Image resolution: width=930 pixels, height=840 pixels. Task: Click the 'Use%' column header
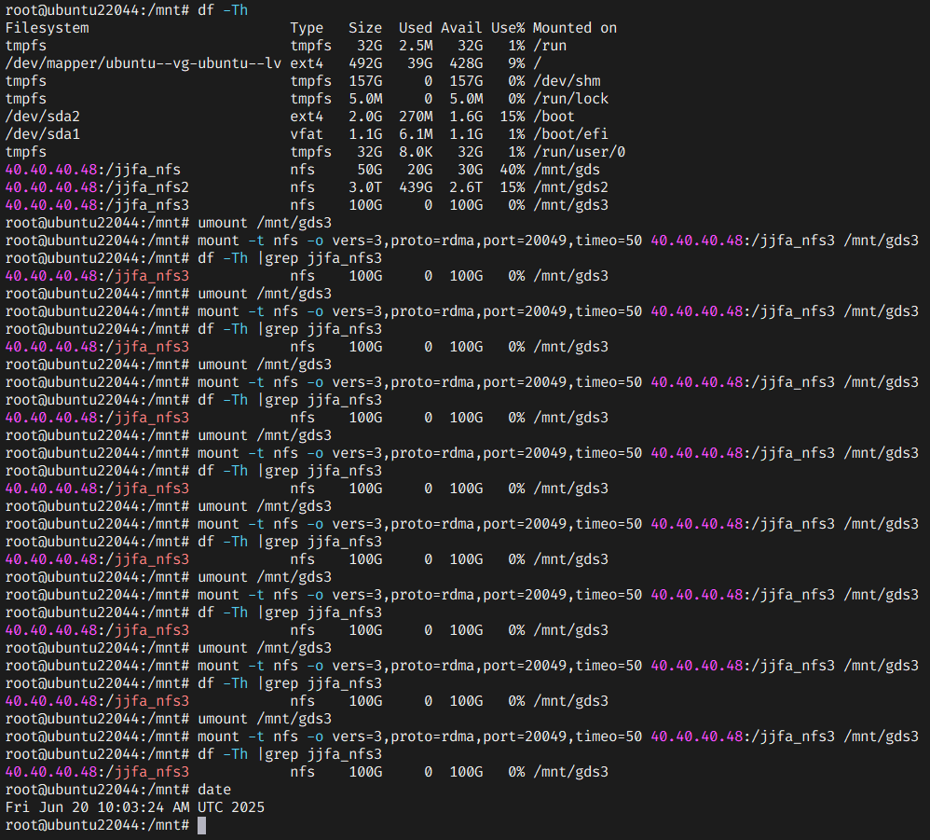[508, 28]
